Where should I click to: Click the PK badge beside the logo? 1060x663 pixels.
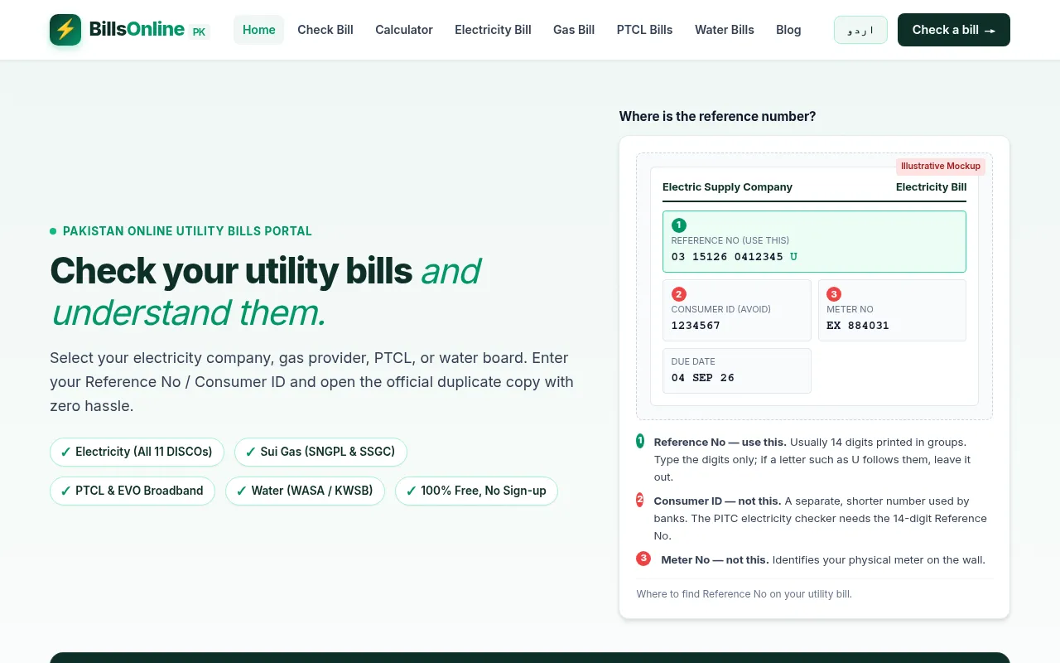pyautogui.click(x=200, y=32)
